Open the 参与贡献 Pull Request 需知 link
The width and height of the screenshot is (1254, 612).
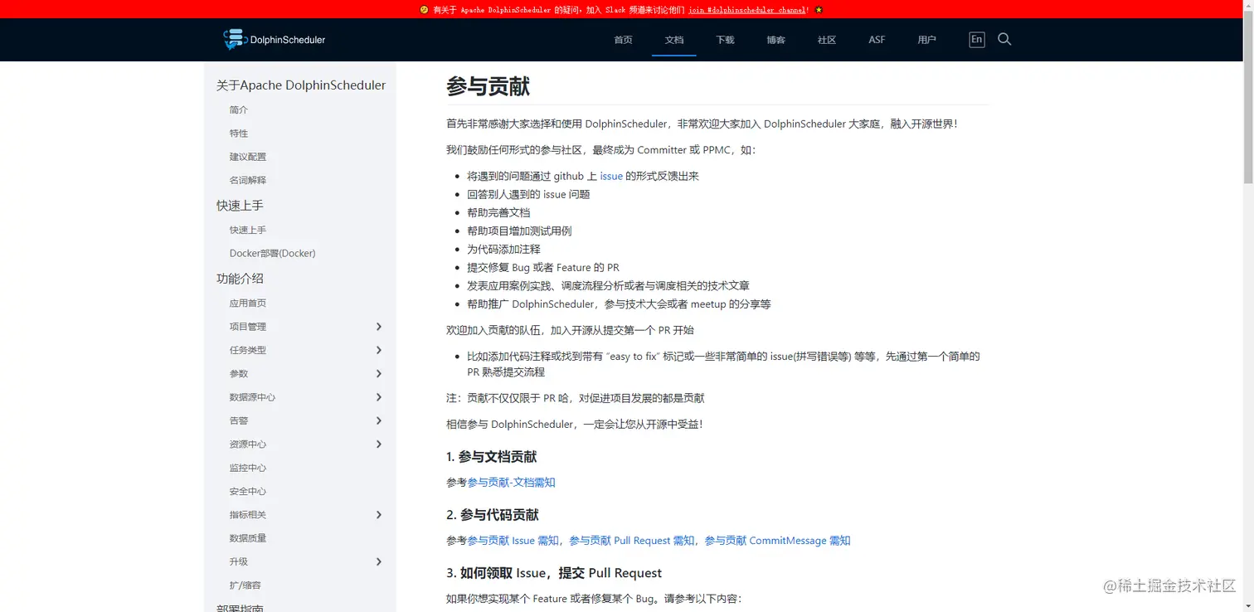[x=632, y=540]
